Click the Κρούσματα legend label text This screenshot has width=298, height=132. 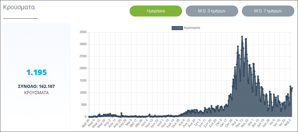[x=192, y=28]
